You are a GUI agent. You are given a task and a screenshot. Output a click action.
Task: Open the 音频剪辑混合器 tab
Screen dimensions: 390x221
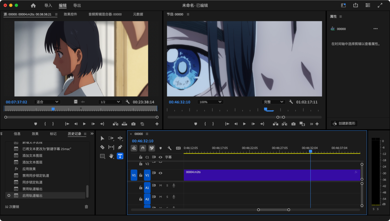click(x=105, y=14)
